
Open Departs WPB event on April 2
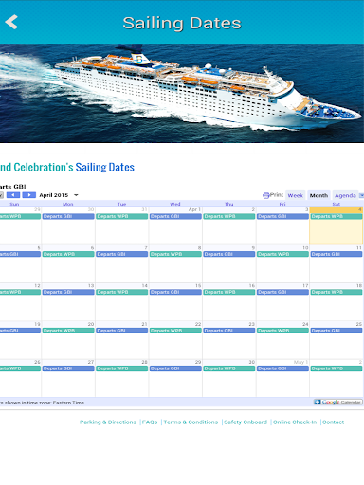(229, 216)
